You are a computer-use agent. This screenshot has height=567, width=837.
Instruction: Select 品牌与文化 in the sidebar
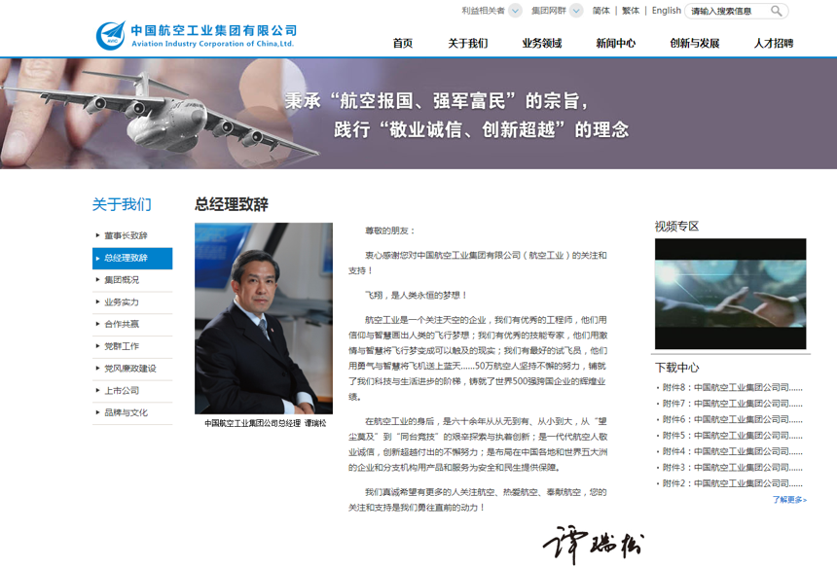(x=132, y=412)
